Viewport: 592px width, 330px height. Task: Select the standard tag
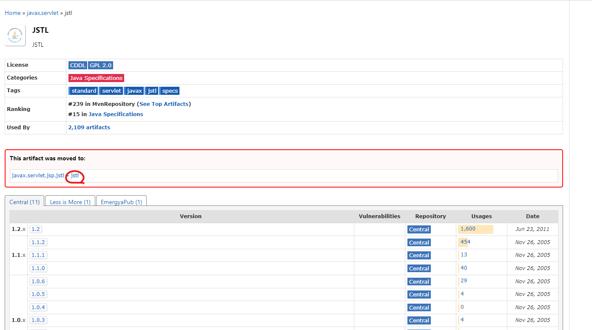tap(83, 91)
